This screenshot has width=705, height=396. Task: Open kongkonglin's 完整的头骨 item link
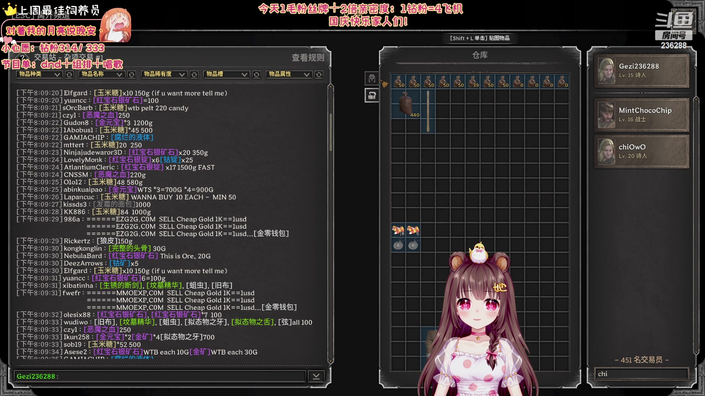[130, 249]
